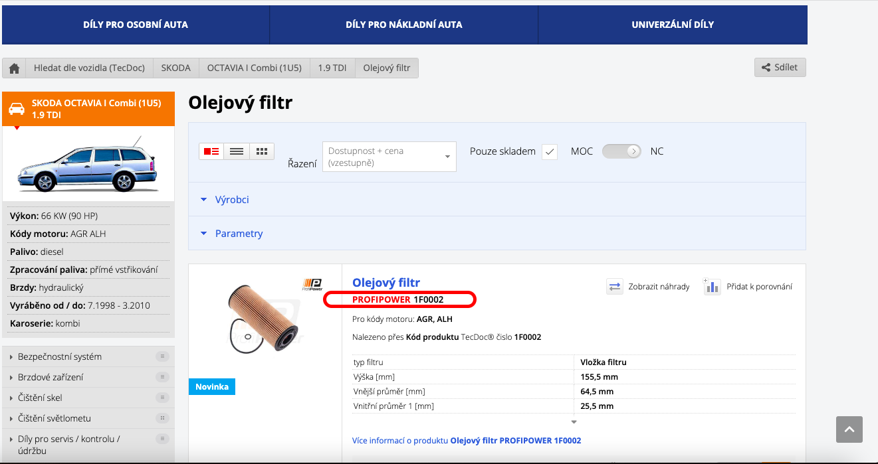The width and height of the screenshot is (878, 464).
Task: Switch to detailed list view icon
Action: (211, 151)
